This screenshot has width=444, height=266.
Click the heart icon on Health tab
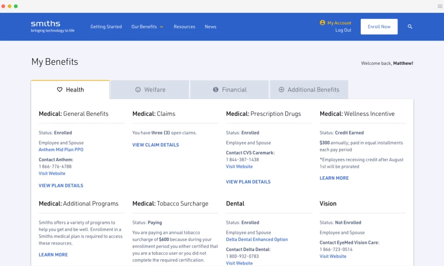pyautogui.click(x=60, y=90)
